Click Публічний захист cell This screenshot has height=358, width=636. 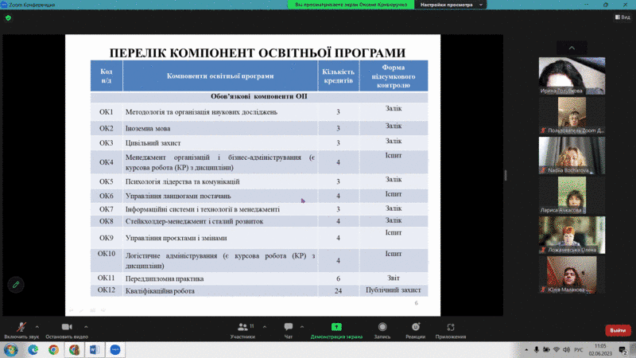pyautogui.click(x=394, y=290)
